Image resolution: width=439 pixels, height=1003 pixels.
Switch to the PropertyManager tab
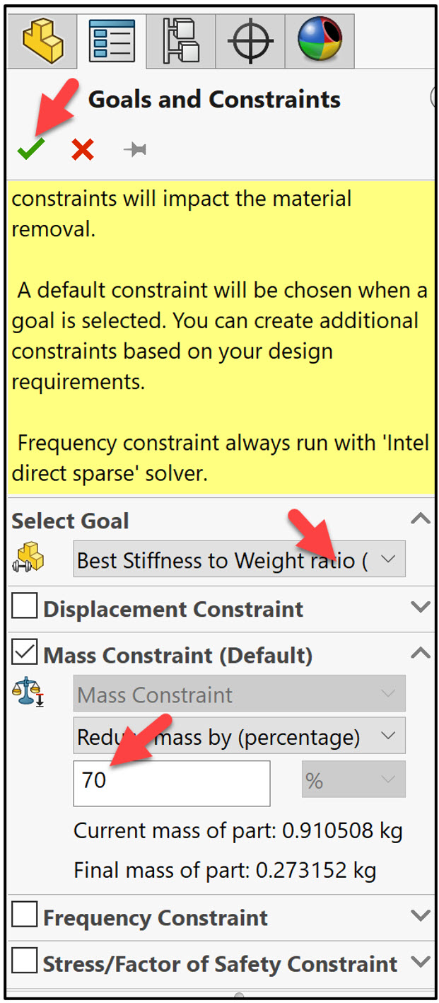[112, 41]
